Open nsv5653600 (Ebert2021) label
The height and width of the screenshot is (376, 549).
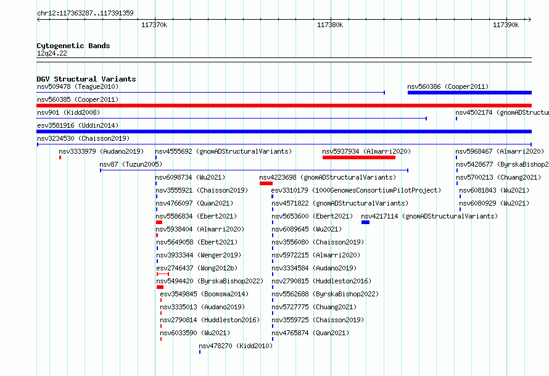point(312,216)
